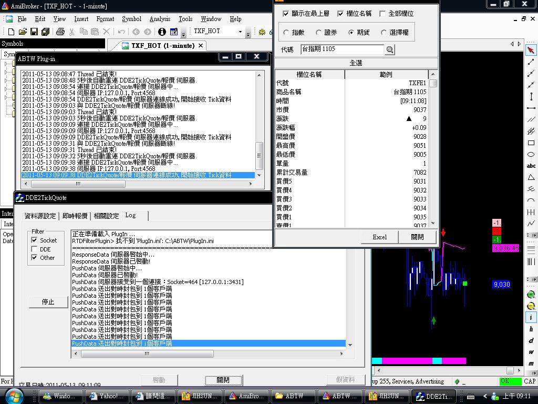
Task: Click the 停止 button in DDE2TickQuote
Action: 48,302
